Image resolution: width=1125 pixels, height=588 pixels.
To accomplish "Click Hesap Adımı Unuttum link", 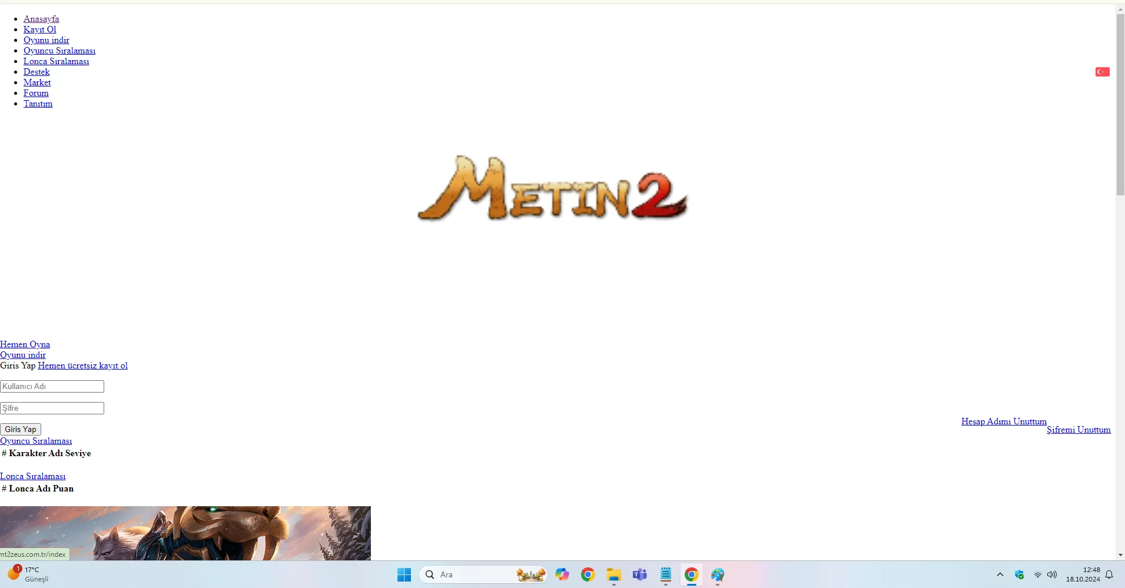I will point(1004,421).
